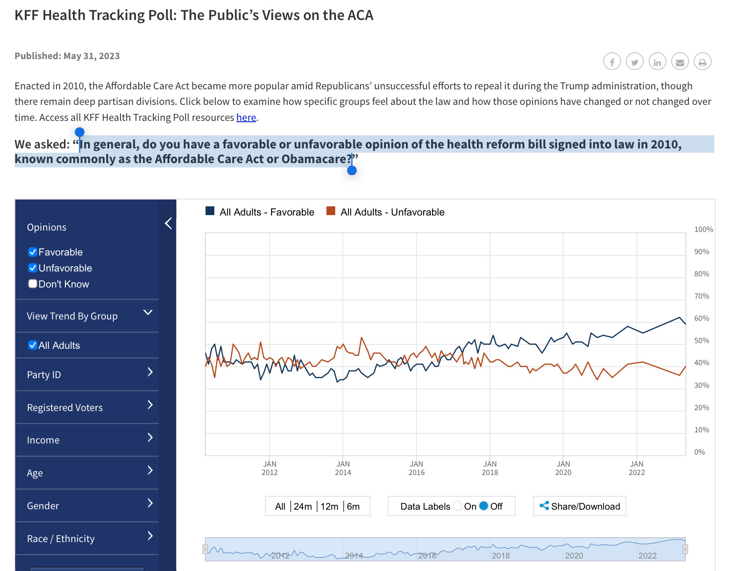Check the Don't Know checkbox

32,284
